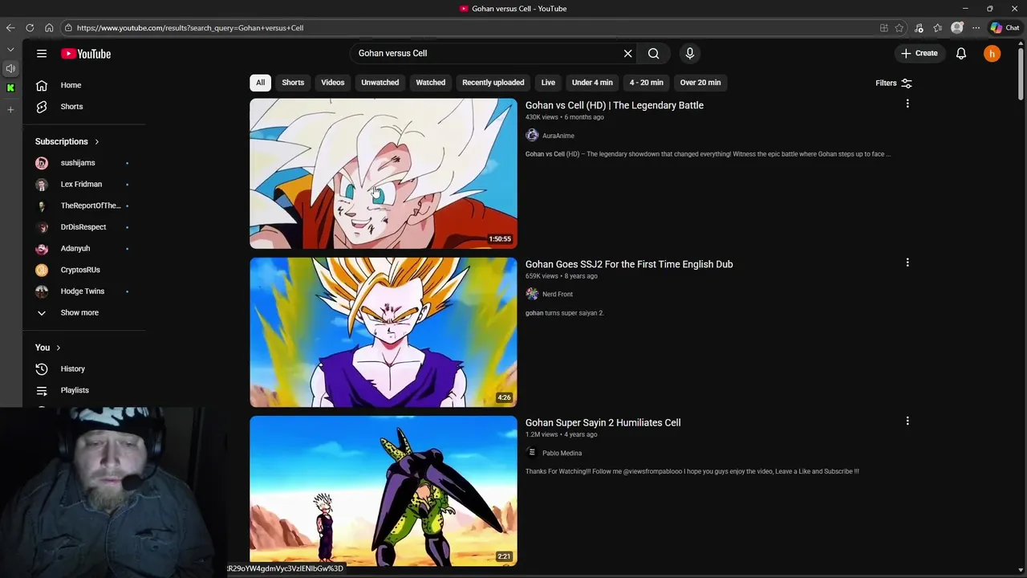
Task: Reload the page with refresh icon
Action: click(30, 28)
